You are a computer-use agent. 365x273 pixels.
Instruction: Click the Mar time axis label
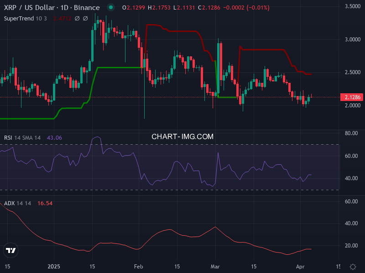point(215,267)
